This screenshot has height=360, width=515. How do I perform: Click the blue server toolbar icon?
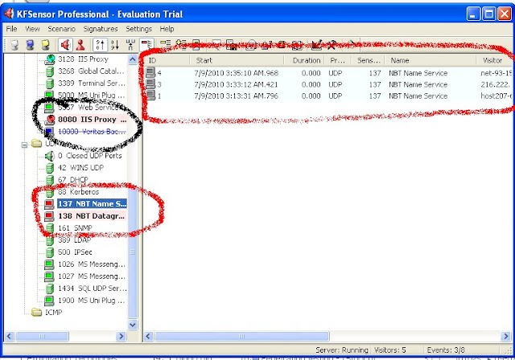(x=30, y=44)
